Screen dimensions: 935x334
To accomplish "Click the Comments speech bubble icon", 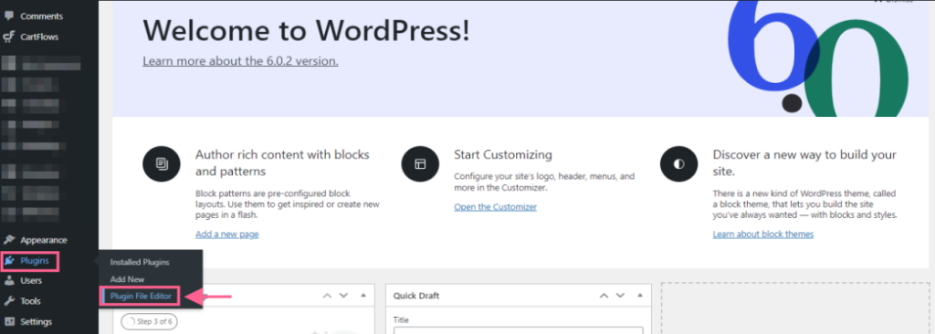I will tap(9, 16).
